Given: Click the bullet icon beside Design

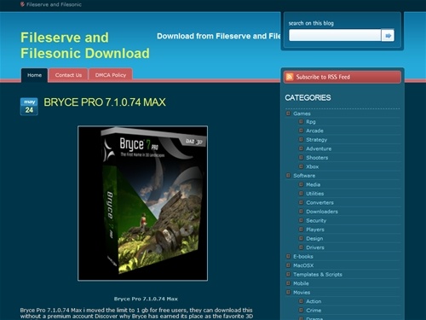Looking at the screenshot, I should [x=301, y=238].
